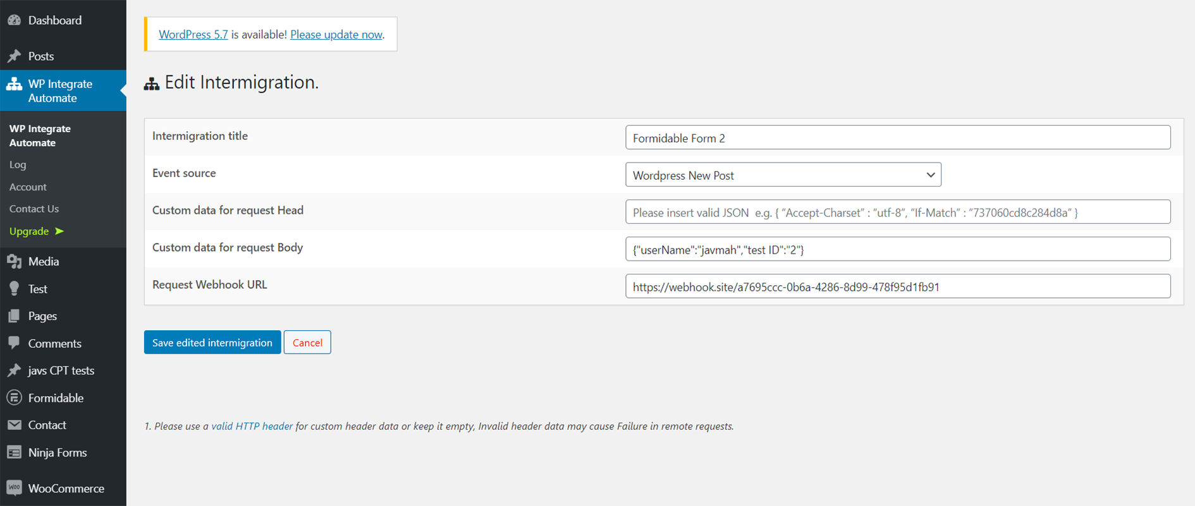1195x506 pixels.
Task: Select WP Integrate Automate submenu item
Action: (40, 135)
